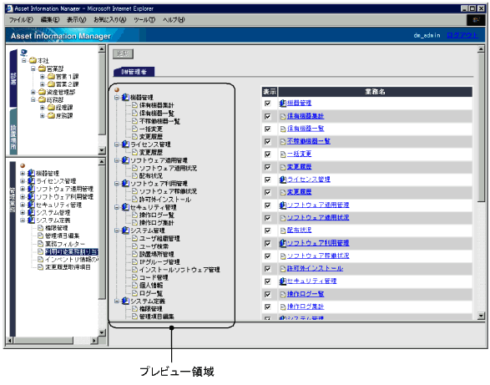The height and width of the screenshot is (385, 490).
Task: Open the ツール(T) menu
Action: [x=144, y=20]
